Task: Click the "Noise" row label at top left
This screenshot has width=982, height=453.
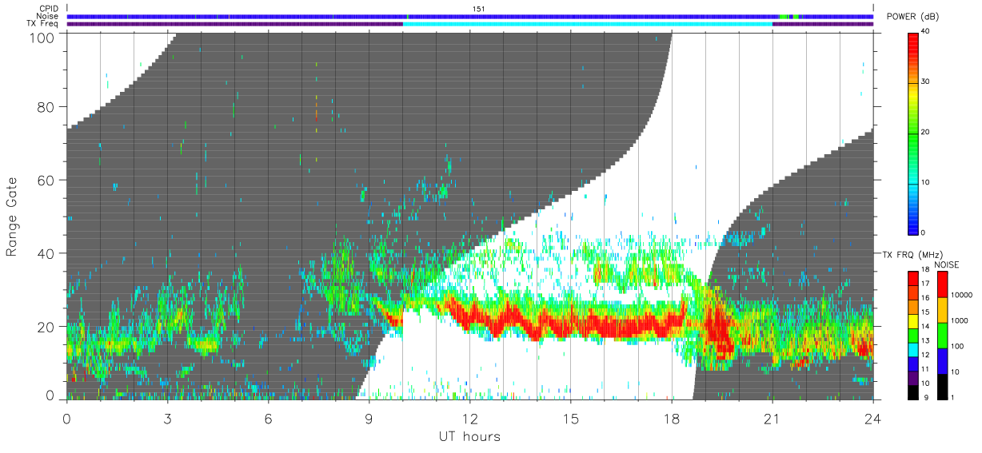Action: coord(49,16)
